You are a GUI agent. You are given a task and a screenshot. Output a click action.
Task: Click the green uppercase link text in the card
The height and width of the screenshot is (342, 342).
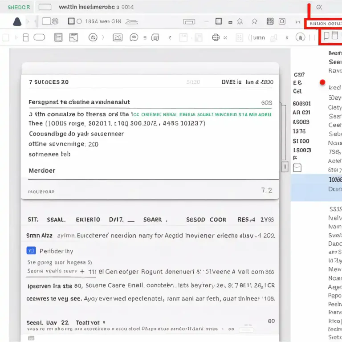pos(201,114)
